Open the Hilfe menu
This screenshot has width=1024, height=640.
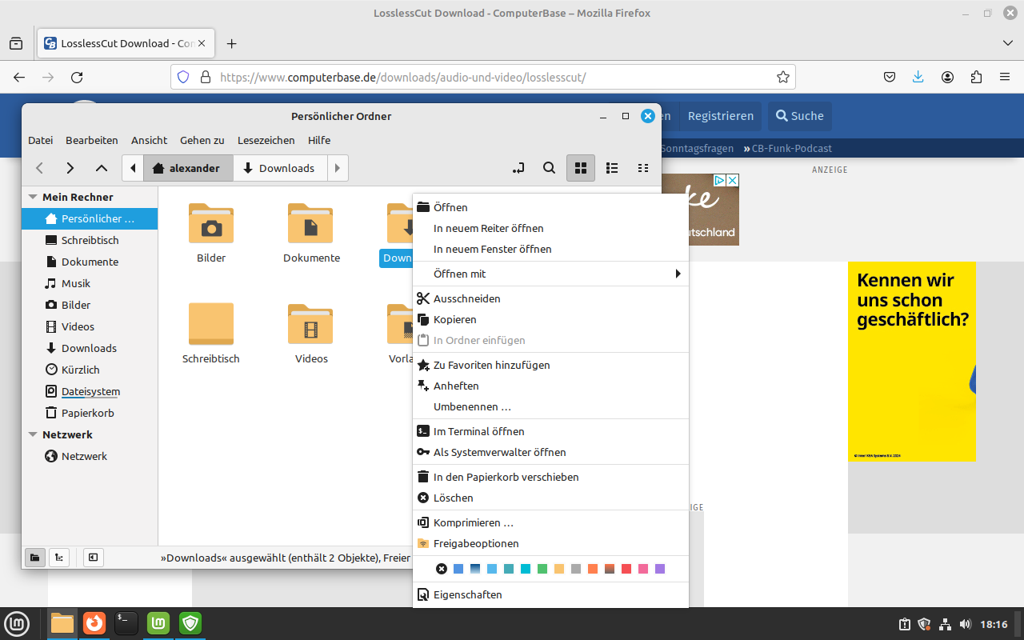[319, 140]
